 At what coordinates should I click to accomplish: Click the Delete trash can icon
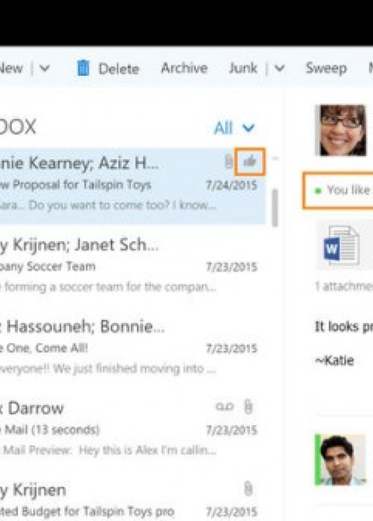pos(83,68)
